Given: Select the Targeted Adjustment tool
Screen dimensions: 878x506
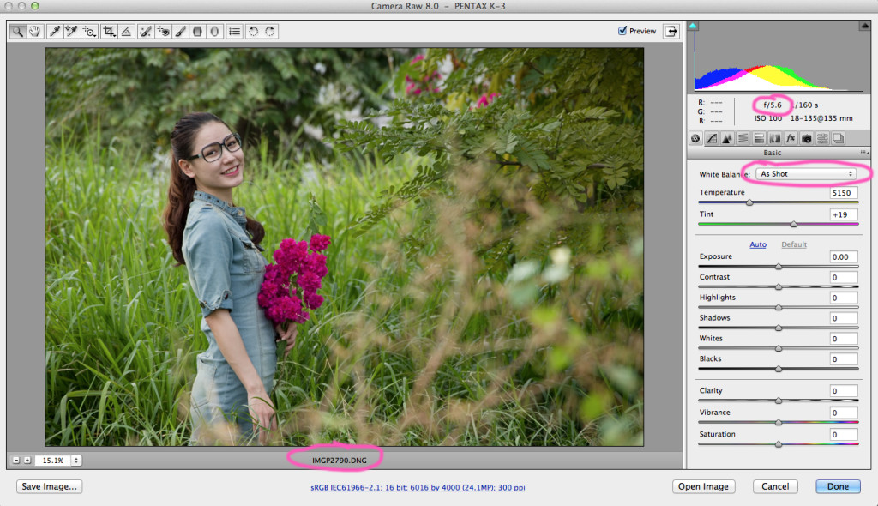Looking at the screenshot, I should [x=89, y=32].
